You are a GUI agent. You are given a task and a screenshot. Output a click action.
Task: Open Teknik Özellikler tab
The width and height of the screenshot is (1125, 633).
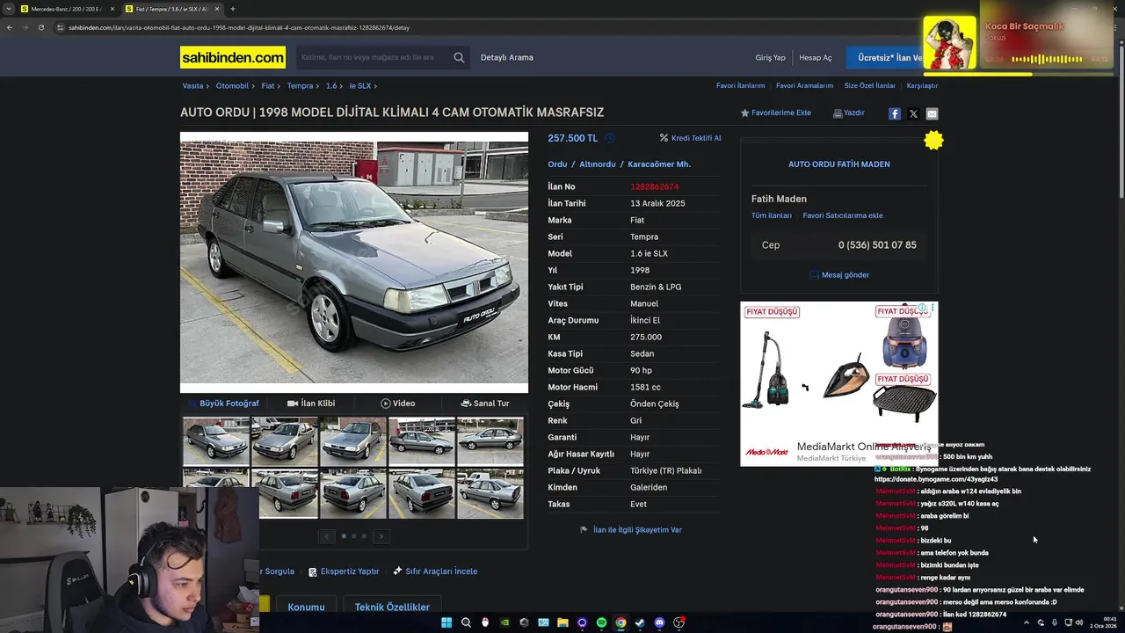392,607
